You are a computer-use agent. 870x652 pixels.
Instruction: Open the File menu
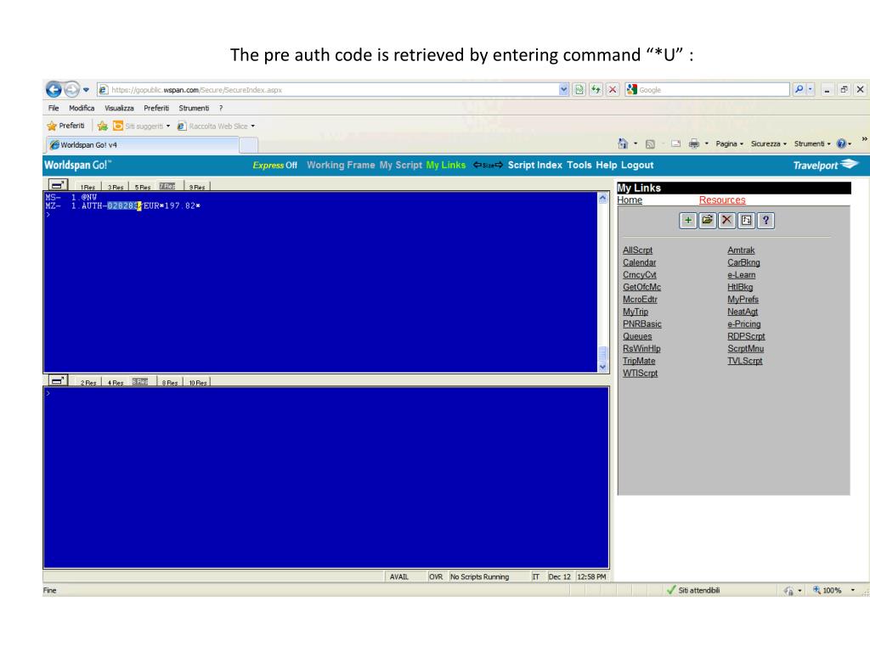[x=54, y=108]
